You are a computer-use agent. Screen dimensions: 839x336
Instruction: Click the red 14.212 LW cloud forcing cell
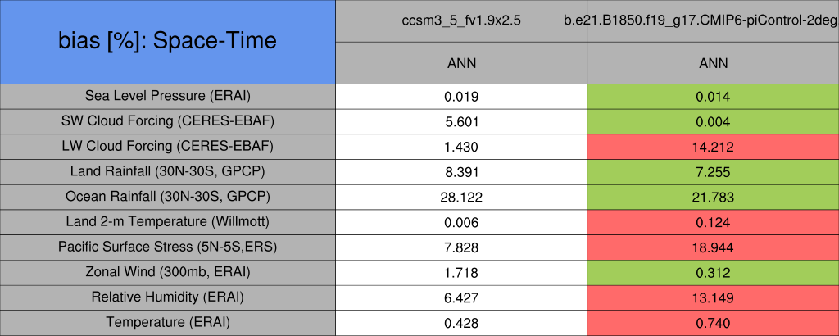[712, 147]
